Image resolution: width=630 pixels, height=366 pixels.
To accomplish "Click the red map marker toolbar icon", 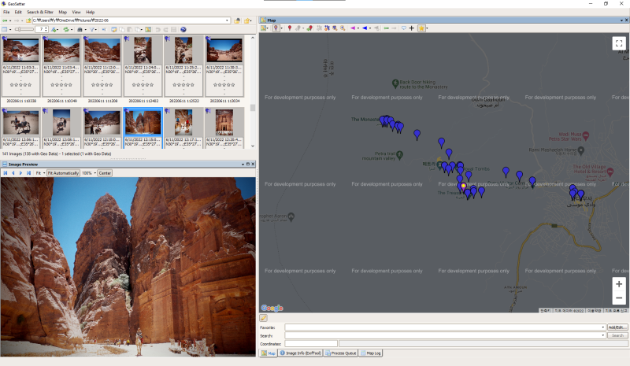I will (x=290, y=28).
